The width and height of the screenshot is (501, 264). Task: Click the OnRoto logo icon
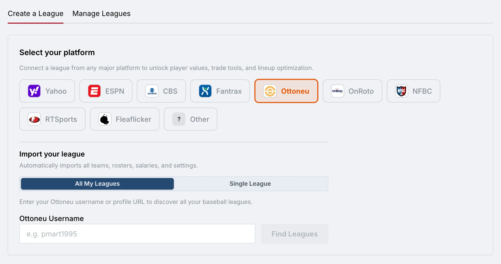[338, 91]
